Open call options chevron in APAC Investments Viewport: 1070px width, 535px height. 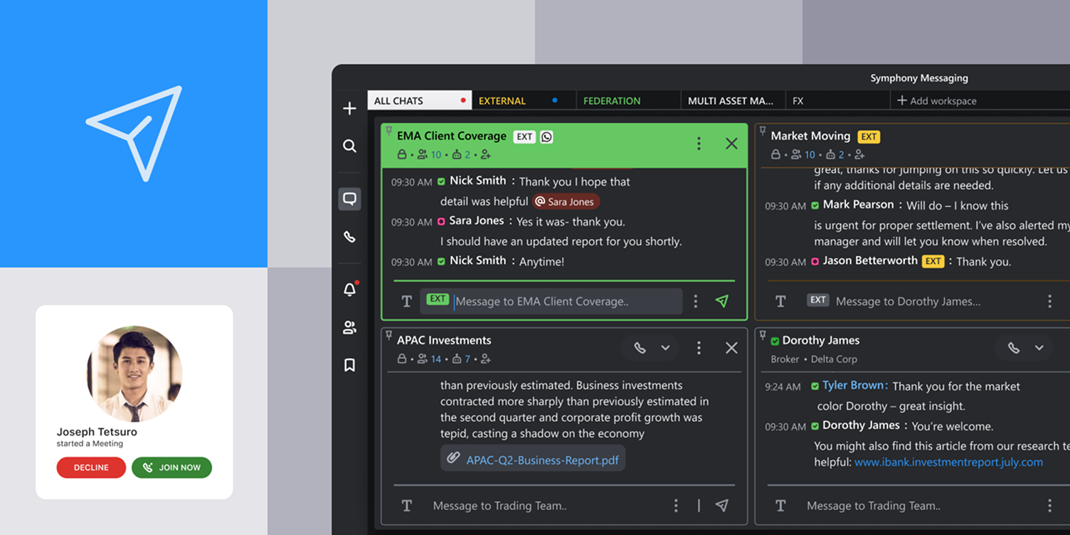[666, 348]
